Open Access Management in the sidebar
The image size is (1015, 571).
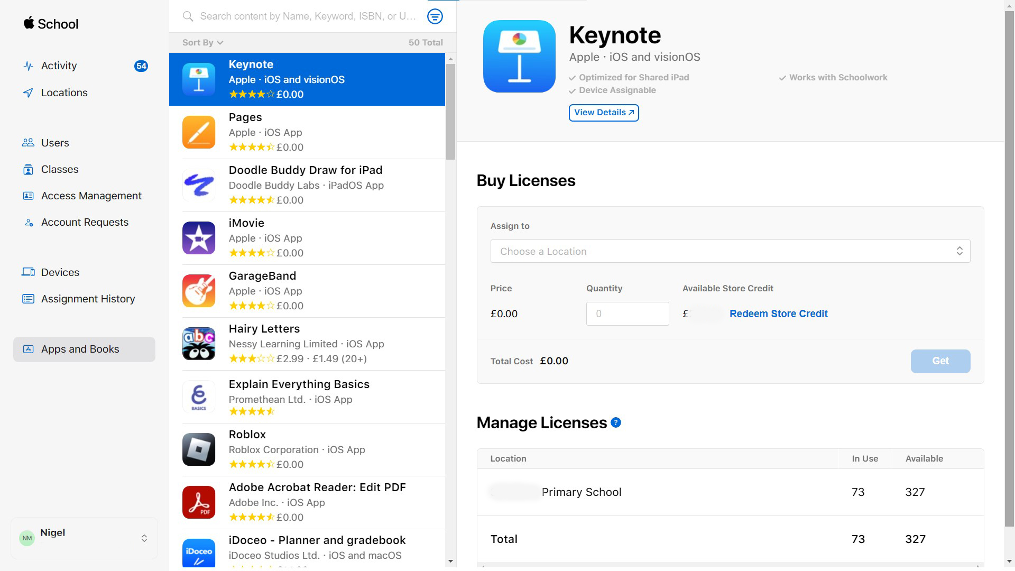point(91,196)
